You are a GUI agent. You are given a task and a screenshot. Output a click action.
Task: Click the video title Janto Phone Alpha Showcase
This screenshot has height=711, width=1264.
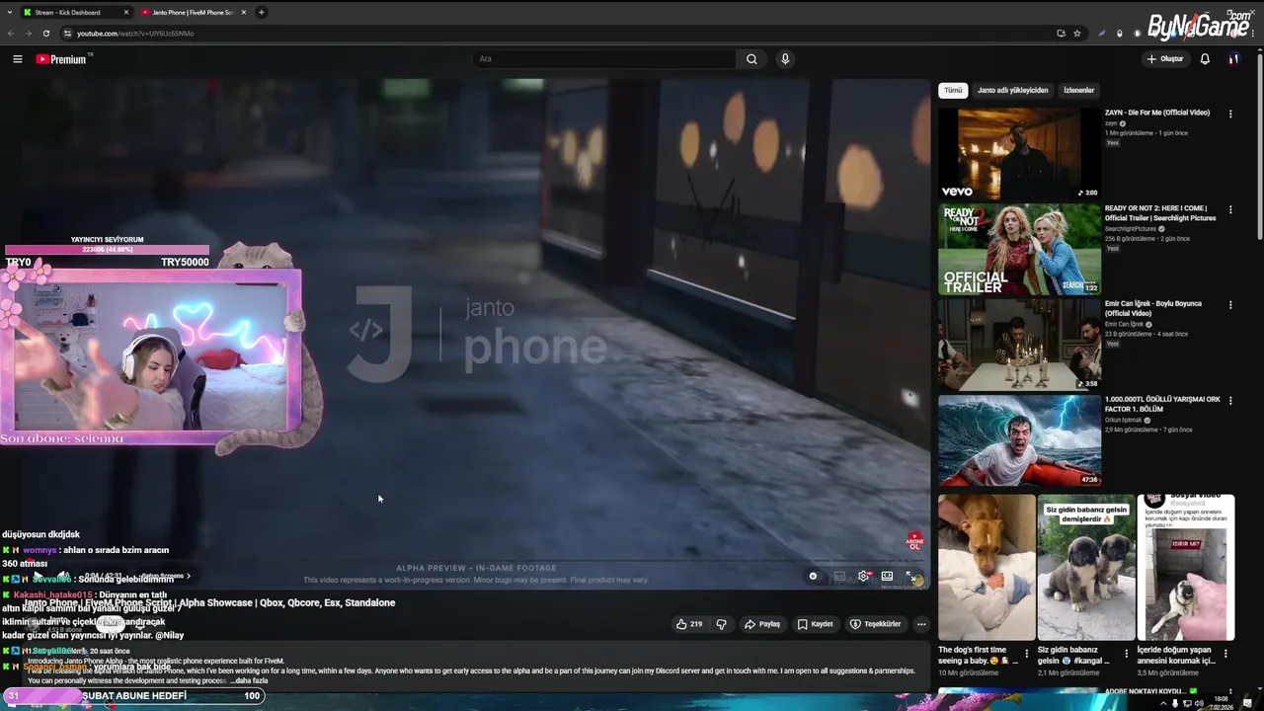pyautogui.click(x=209, y=602)
